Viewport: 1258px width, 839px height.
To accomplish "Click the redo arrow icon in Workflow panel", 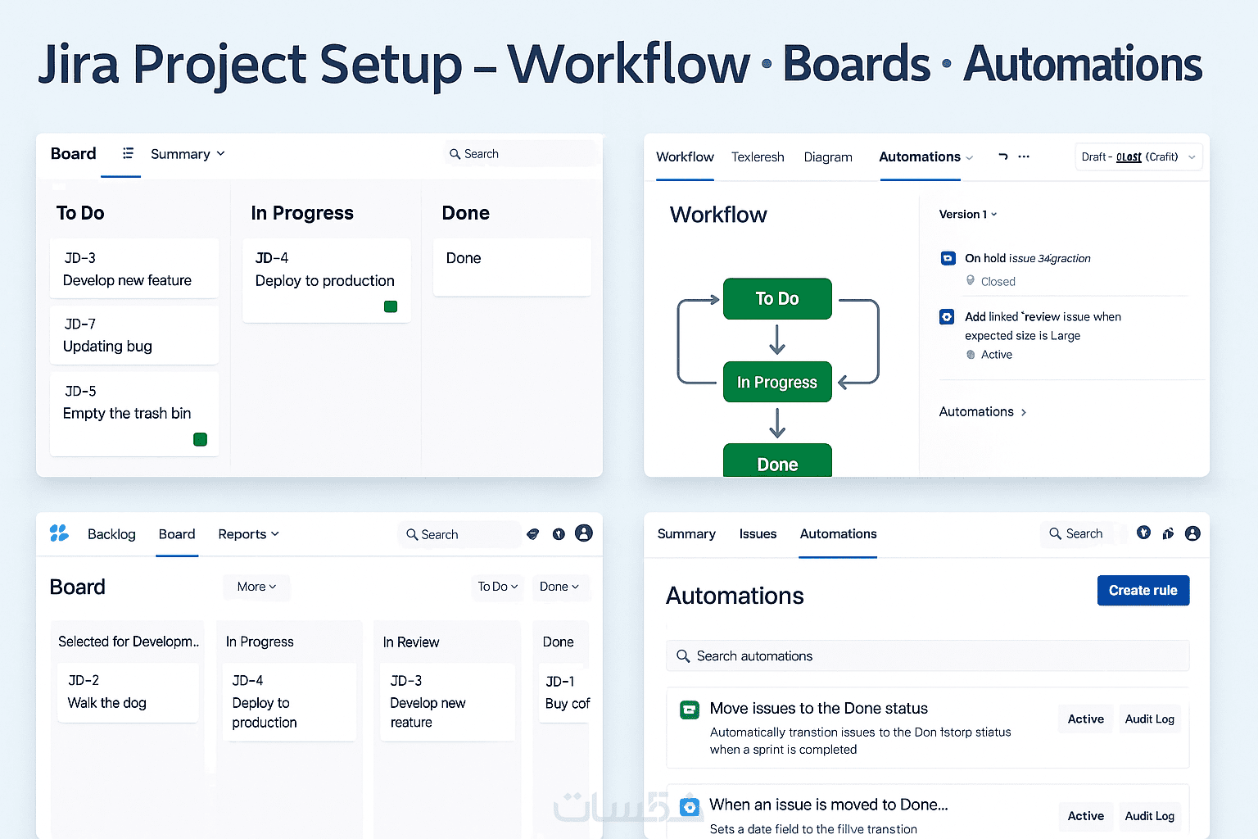I will pos(1002,156).
